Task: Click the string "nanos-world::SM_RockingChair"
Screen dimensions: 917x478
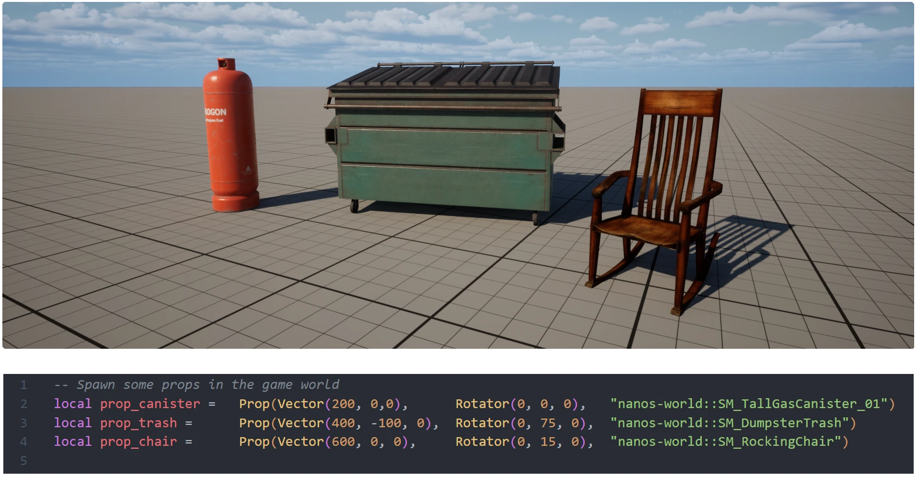Action: [x=726, y=441]
